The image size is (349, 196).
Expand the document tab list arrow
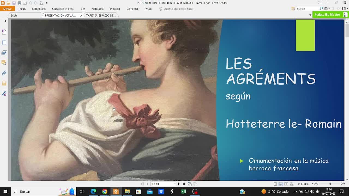[310, 15]
